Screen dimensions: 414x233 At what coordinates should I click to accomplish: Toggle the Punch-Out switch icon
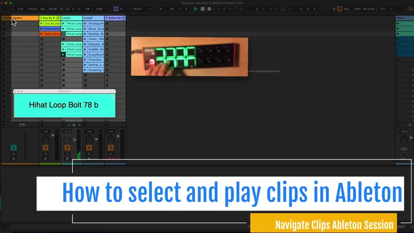coord(289,9)
